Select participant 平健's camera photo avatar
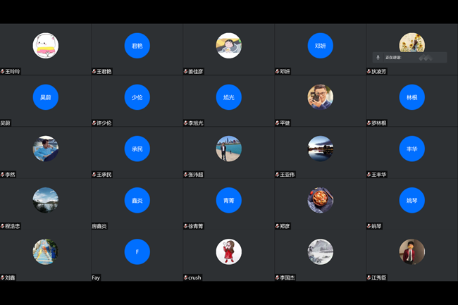 [320, 97]
